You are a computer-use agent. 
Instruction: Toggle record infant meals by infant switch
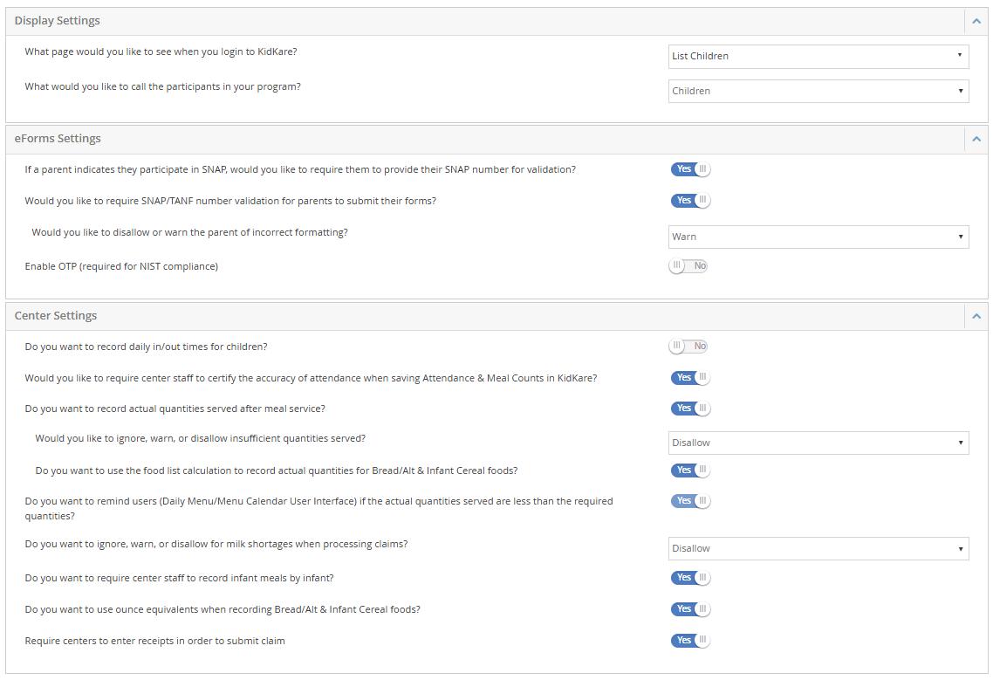tap(690, 578)
